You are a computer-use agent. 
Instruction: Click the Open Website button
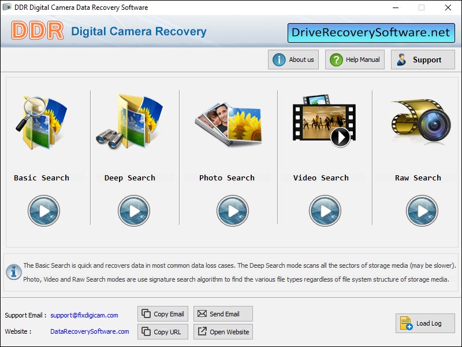(223, 332)
